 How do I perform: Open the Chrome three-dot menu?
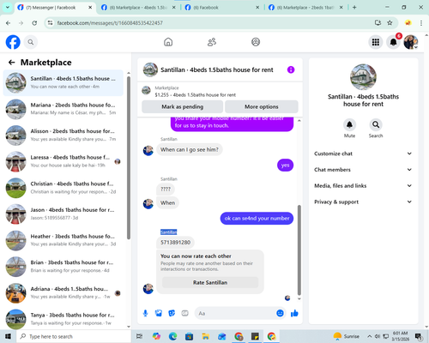pyautogui.click(x=421, y=23)
